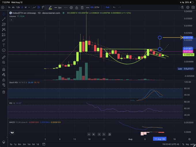Viewport: 196px width, 147px height.
Task: Delete the selected drawing in floating toolbar
Action: [x=82, y=7]
